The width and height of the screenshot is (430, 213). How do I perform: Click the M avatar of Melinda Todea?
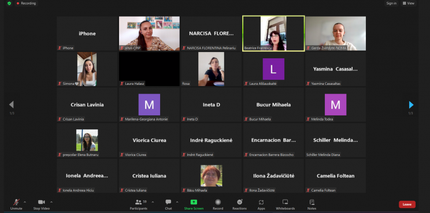click(x=335, y=104)
